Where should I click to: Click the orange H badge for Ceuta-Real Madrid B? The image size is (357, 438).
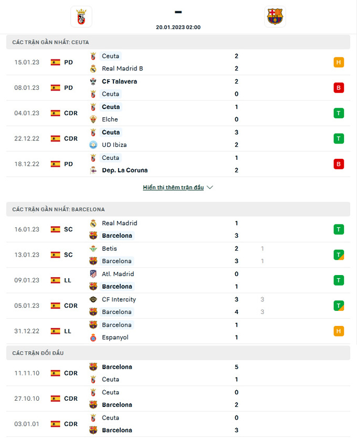pos(339,62)
